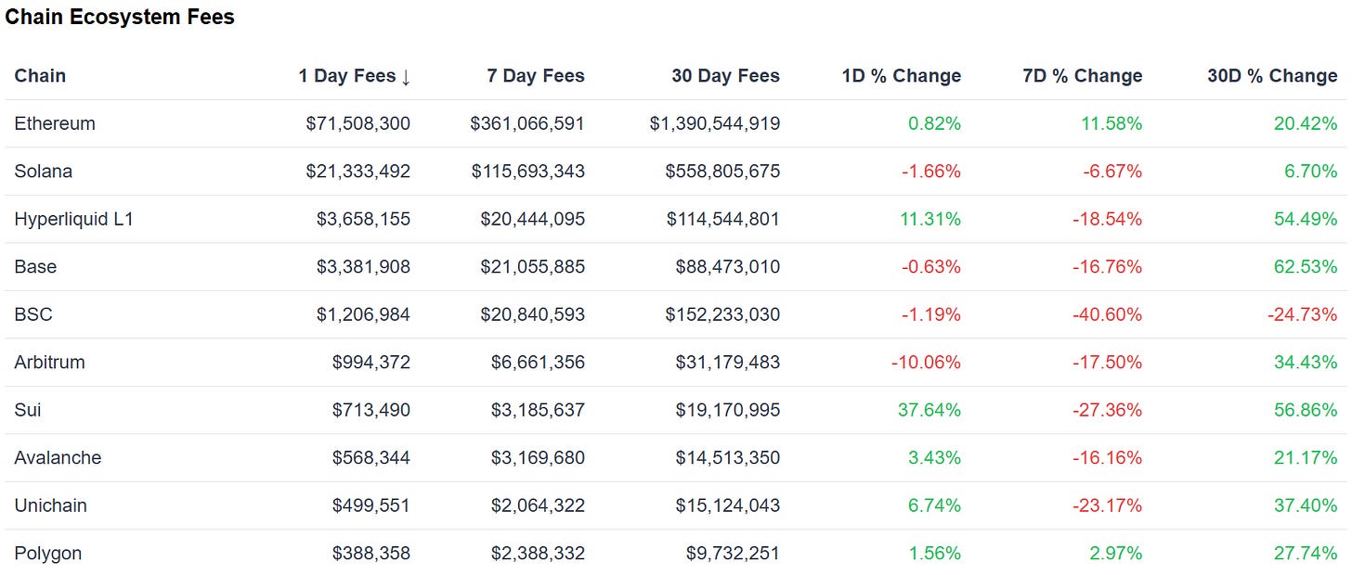Click BSC 7 day fees $20,840,593
The width and height of the screenshot is (1352, 575).
[x=533, y=315]
